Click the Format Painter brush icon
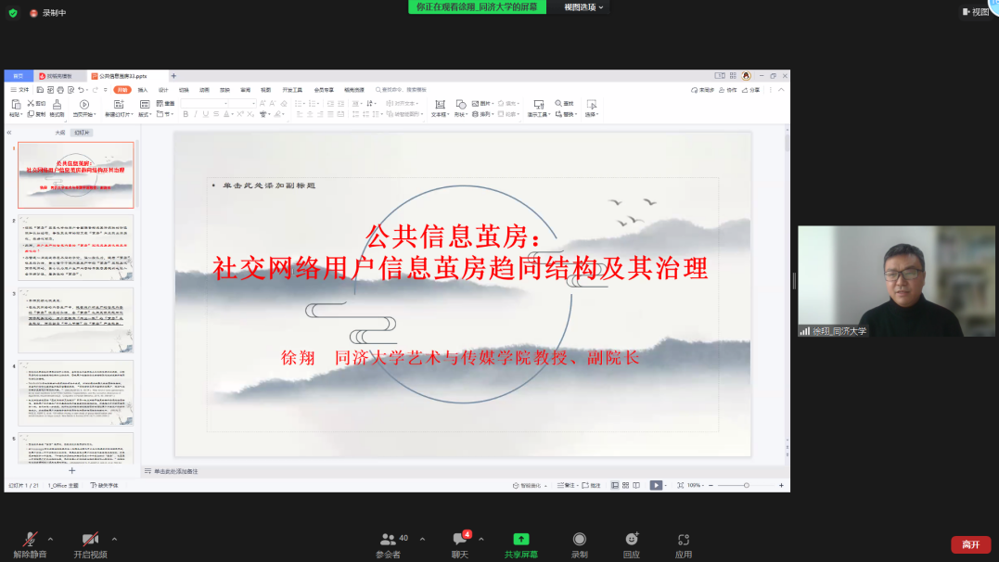The width and height of the screenshot is (999, 562). [x=57, y=104]
